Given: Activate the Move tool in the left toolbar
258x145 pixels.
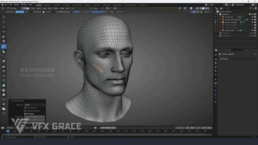Looking at the screenshot, I should tap(4, 27).
